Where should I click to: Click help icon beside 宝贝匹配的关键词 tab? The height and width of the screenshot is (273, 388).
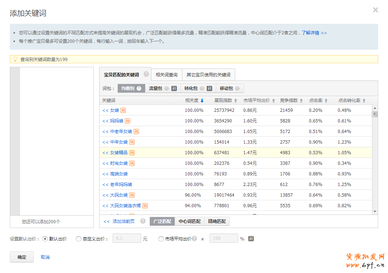[x=146, y=74]
